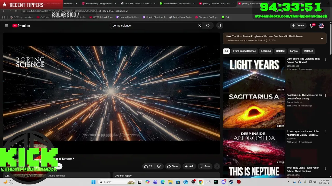Open Beyond Horizons channel name

click(x=294, y=102)
